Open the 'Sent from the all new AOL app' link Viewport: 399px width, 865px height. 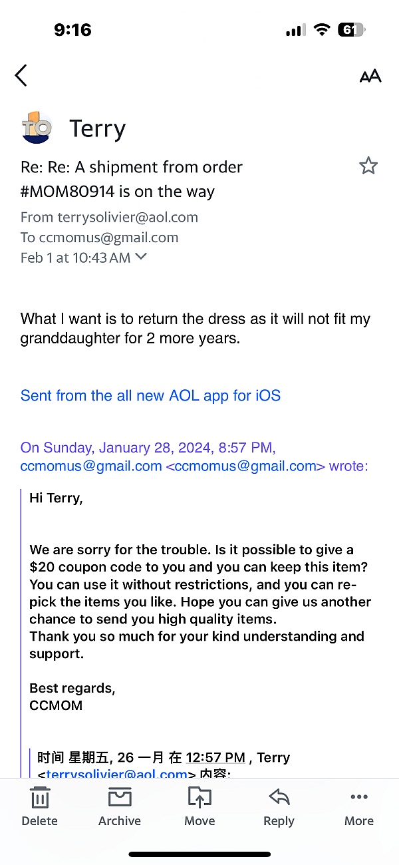[150, 395]
